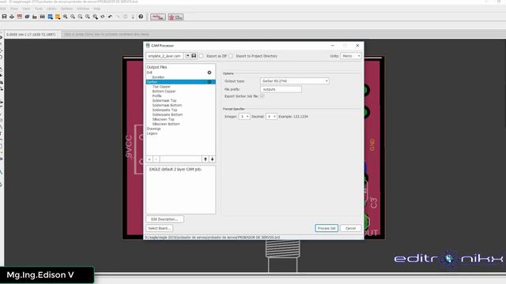Click the Load job file icon beside filename
The width and height of the screenshot is (506, 284).
(187, 56)
